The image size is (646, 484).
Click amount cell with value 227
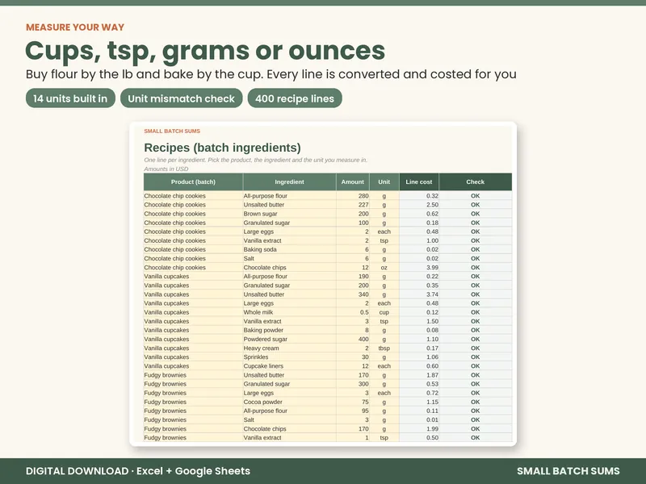tap(353, 205)
